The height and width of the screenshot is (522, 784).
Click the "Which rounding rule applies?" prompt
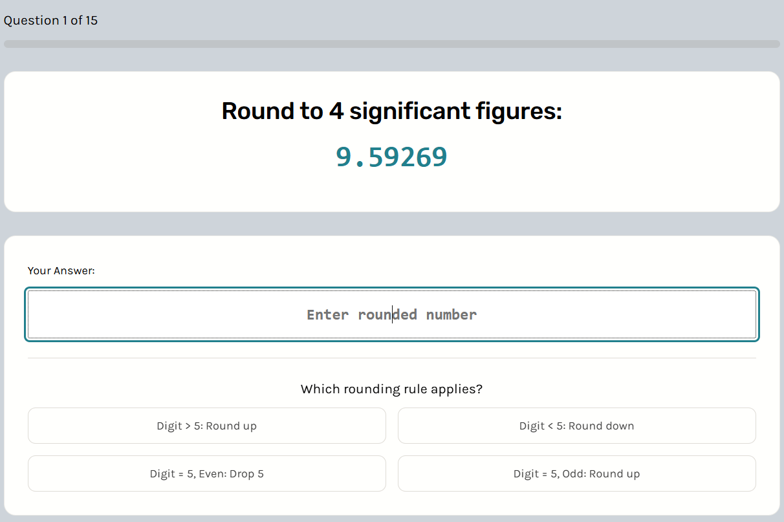click(x=391, y=389)
